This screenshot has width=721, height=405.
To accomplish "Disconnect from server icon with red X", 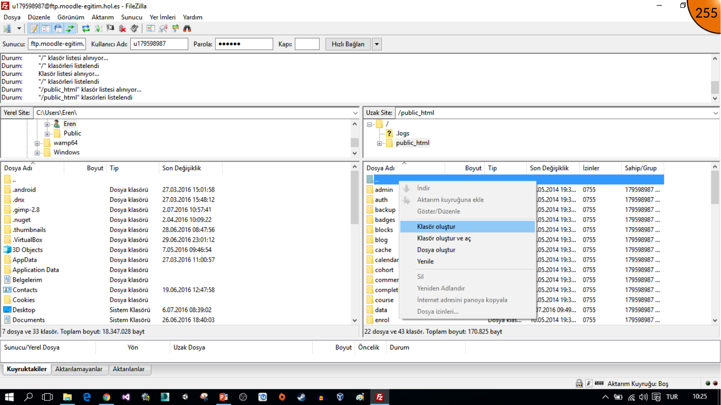I will coord(122,28).
